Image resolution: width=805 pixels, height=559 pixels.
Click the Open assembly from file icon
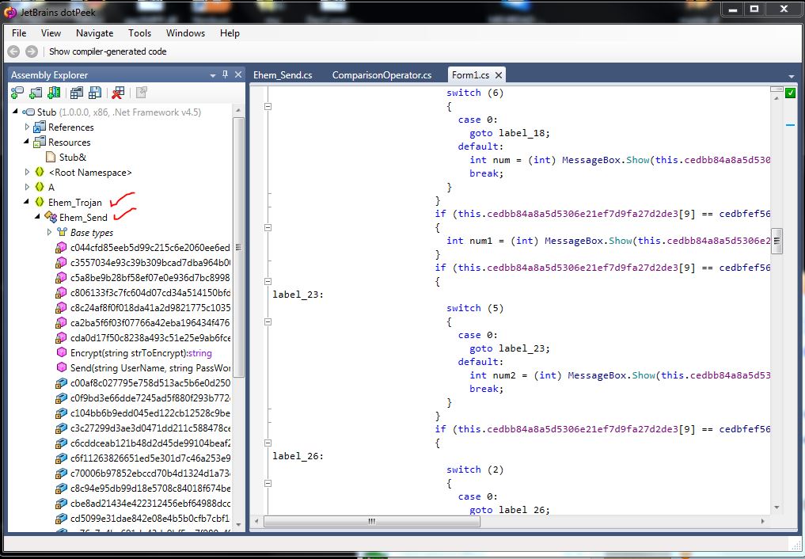click(x=17, y=93)
